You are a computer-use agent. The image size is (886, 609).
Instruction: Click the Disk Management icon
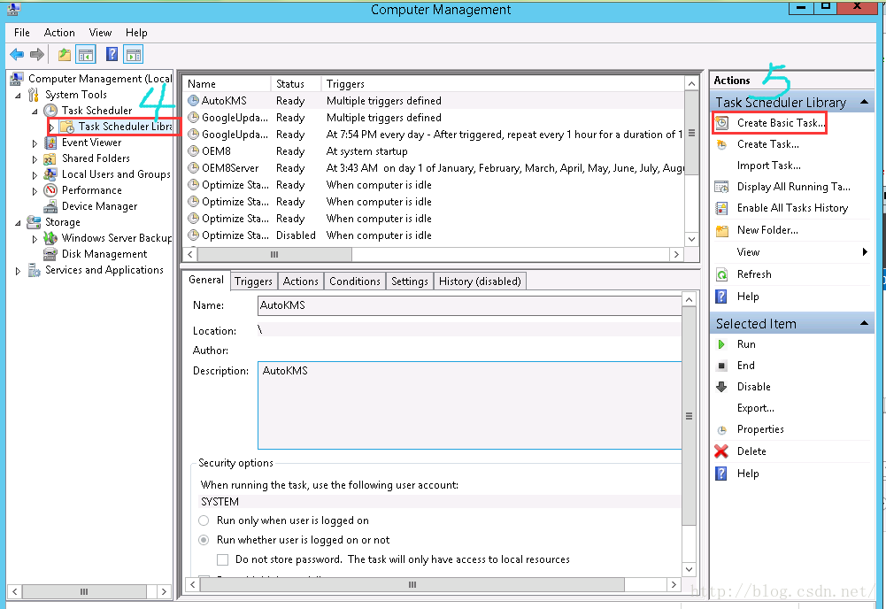(50, 254)
